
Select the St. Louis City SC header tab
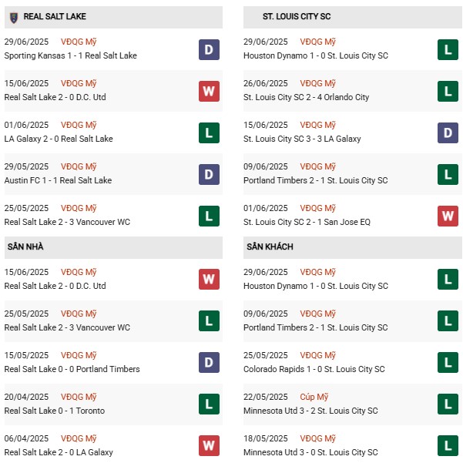tap(297, 16)
